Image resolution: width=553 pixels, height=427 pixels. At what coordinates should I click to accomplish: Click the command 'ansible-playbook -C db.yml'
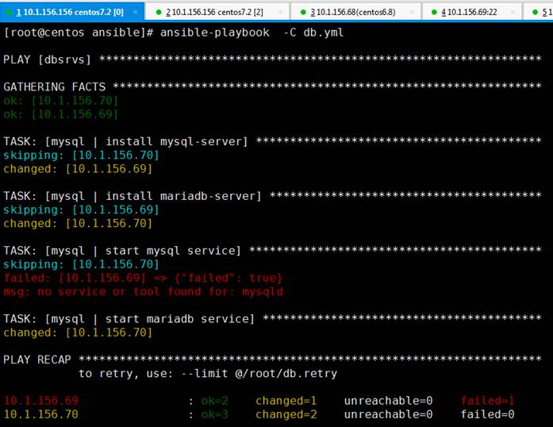tap(252, 33)
